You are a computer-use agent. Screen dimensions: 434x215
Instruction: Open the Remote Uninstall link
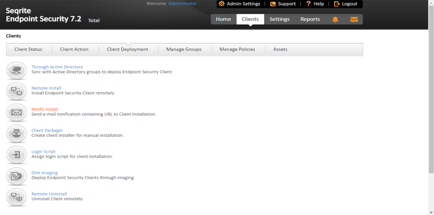49,194
